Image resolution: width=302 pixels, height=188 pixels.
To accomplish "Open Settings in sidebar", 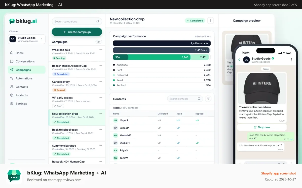I will tap(27, 104).
